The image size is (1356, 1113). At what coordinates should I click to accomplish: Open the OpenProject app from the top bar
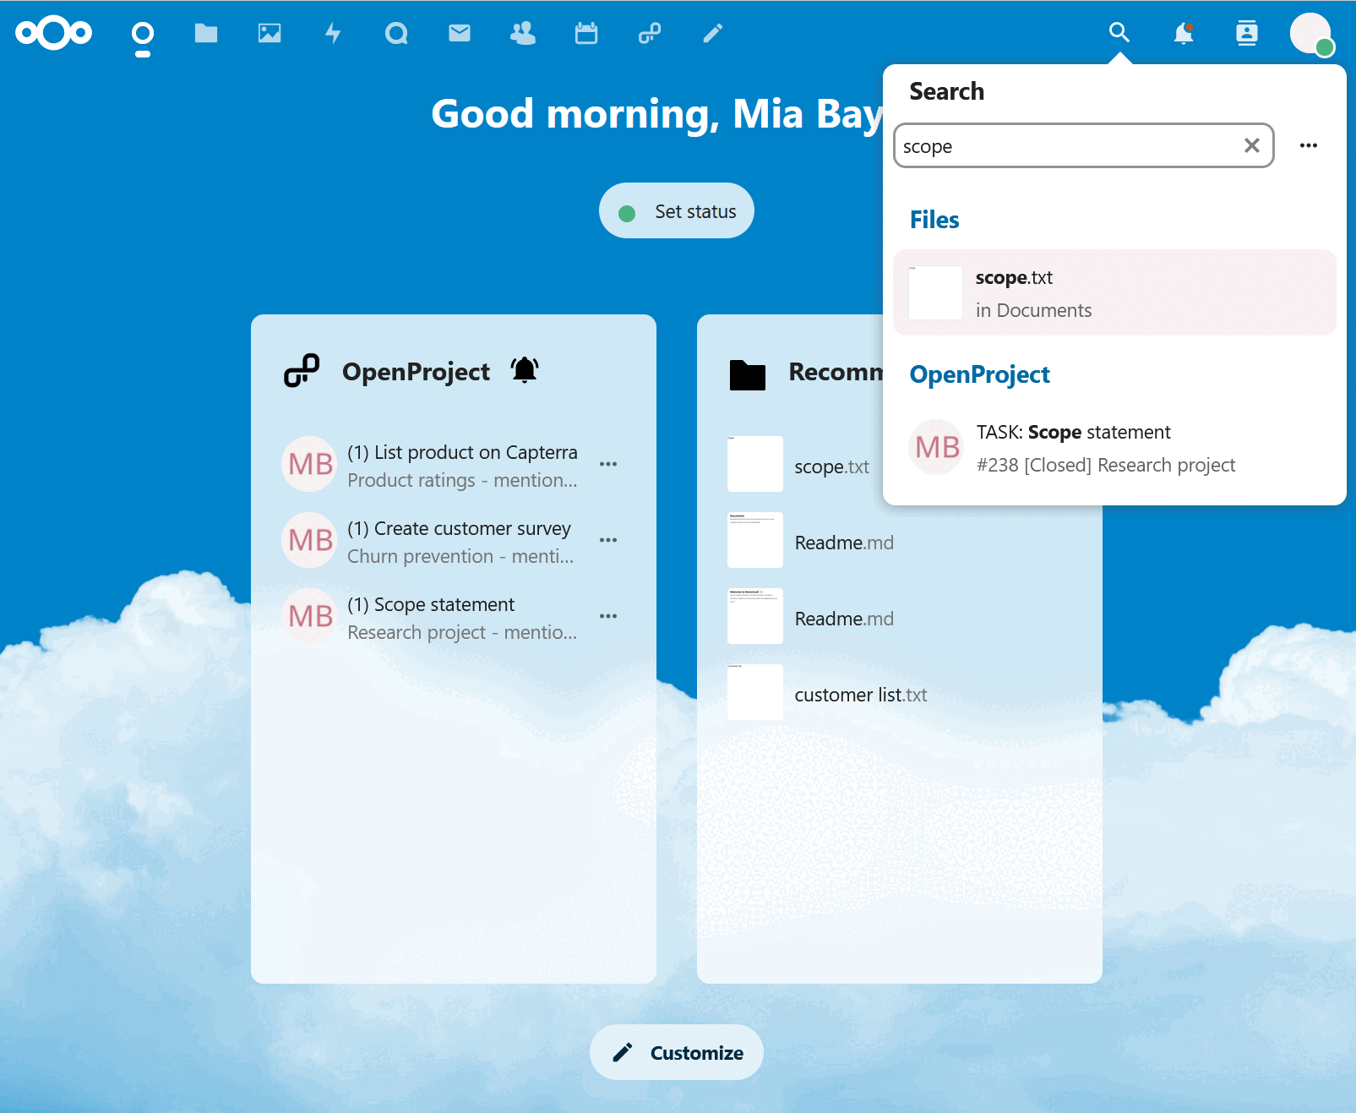coord(649,33)
